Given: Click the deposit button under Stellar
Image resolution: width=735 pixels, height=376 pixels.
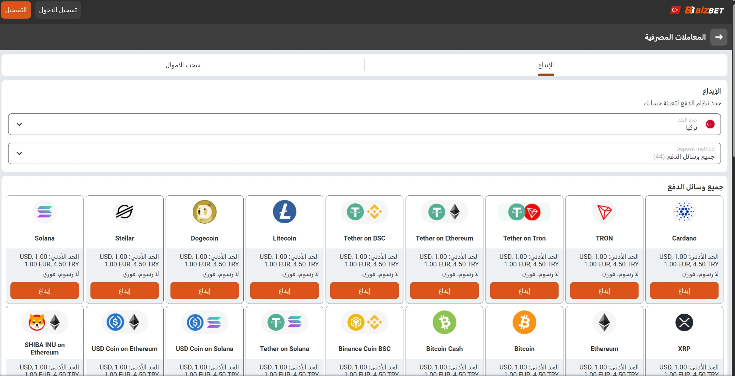Looking at the screenshot, I should pyautogui.click(x=125, y=291).
